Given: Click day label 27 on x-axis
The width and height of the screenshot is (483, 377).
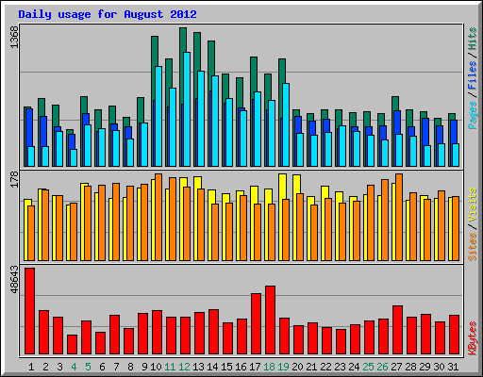Looking at the screenshot, I should click(x=396, y=367).
